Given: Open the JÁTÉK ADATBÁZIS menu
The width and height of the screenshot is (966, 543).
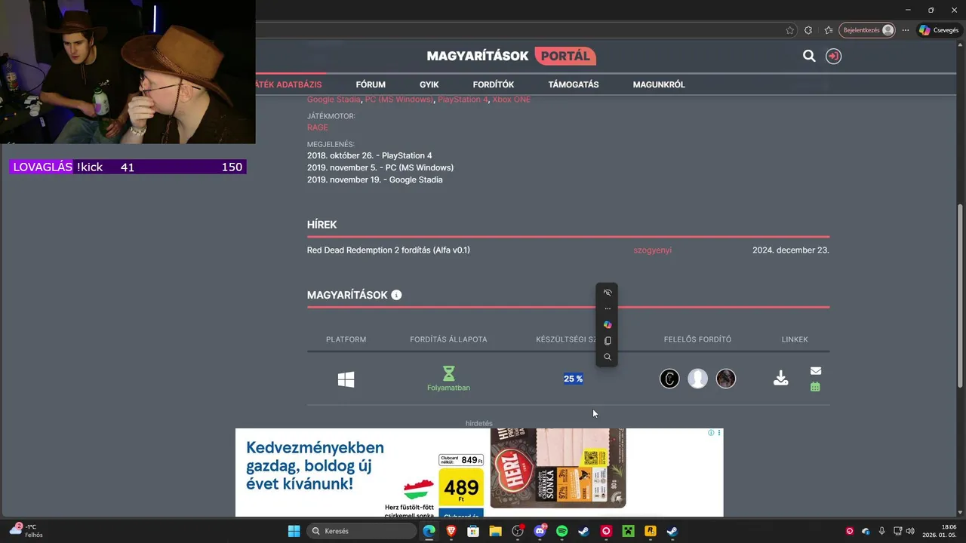Looking at the screenshot, I should click(x=289, y=84).
